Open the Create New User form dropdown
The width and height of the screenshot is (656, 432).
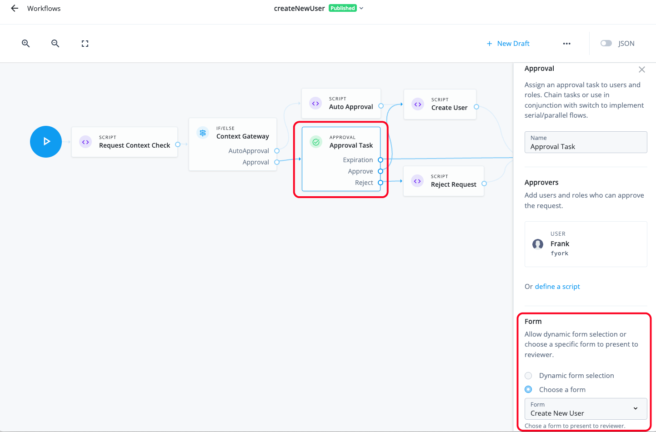pos(586,409)
